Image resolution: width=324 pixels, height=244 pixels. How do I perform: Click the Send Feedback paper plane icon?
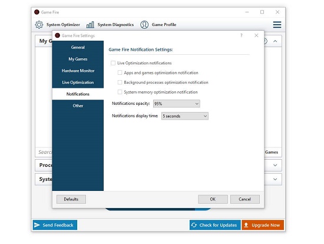click(x=37, y=225)
